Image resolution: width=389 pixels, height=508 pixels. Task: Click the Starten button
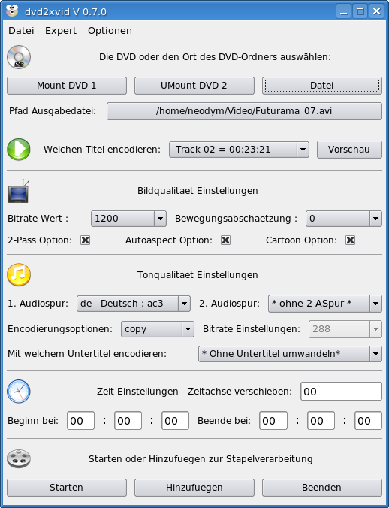point(67,488)
